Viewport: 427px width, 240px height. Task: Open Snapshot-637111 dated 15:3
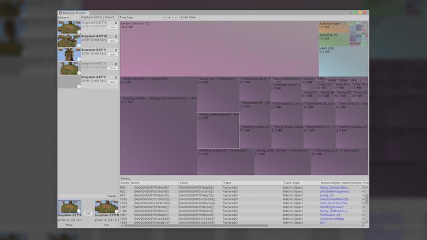pos(113,55)
